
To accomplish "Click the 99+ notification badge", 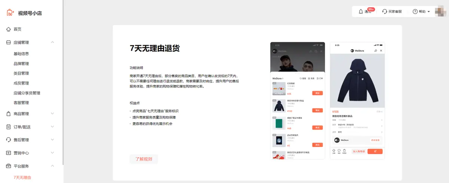I will click(x=371, y=9).
